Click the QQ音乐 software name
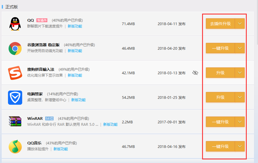The image size is (258, 163). pos(34,143)
